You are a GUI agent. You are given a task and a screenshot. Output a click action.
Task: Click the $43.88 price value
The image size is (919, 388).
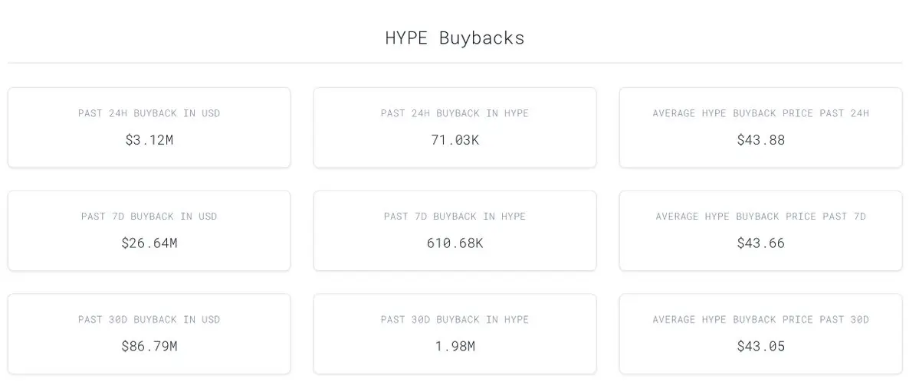click(761, 140)
